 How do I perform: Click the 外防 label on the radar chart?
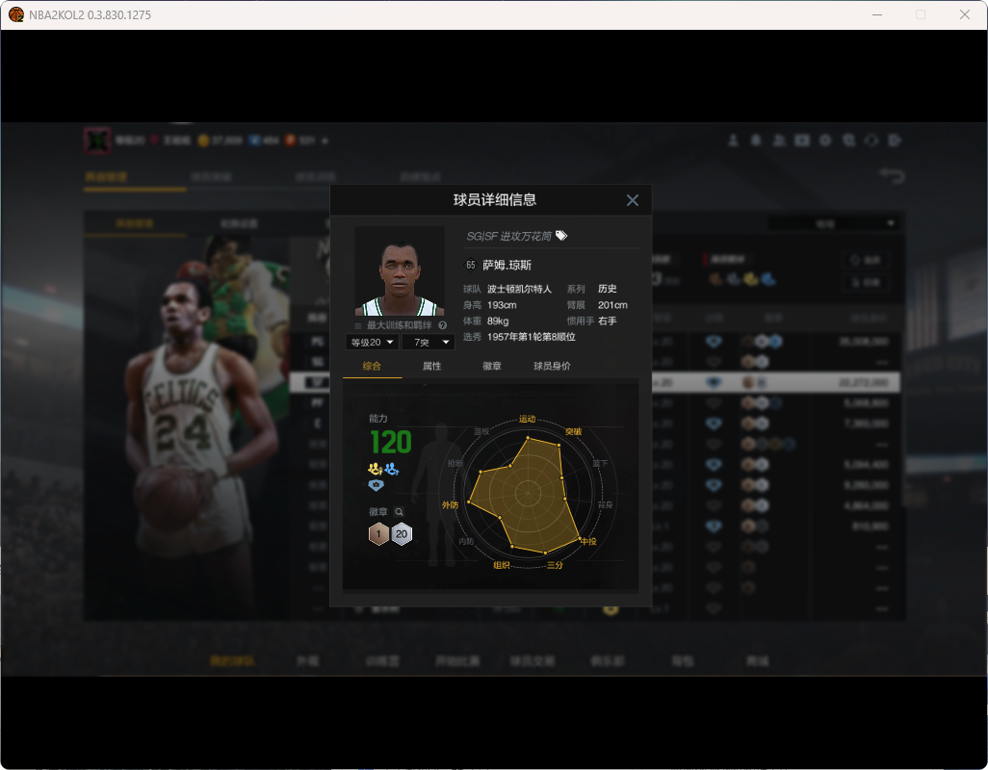450,505
